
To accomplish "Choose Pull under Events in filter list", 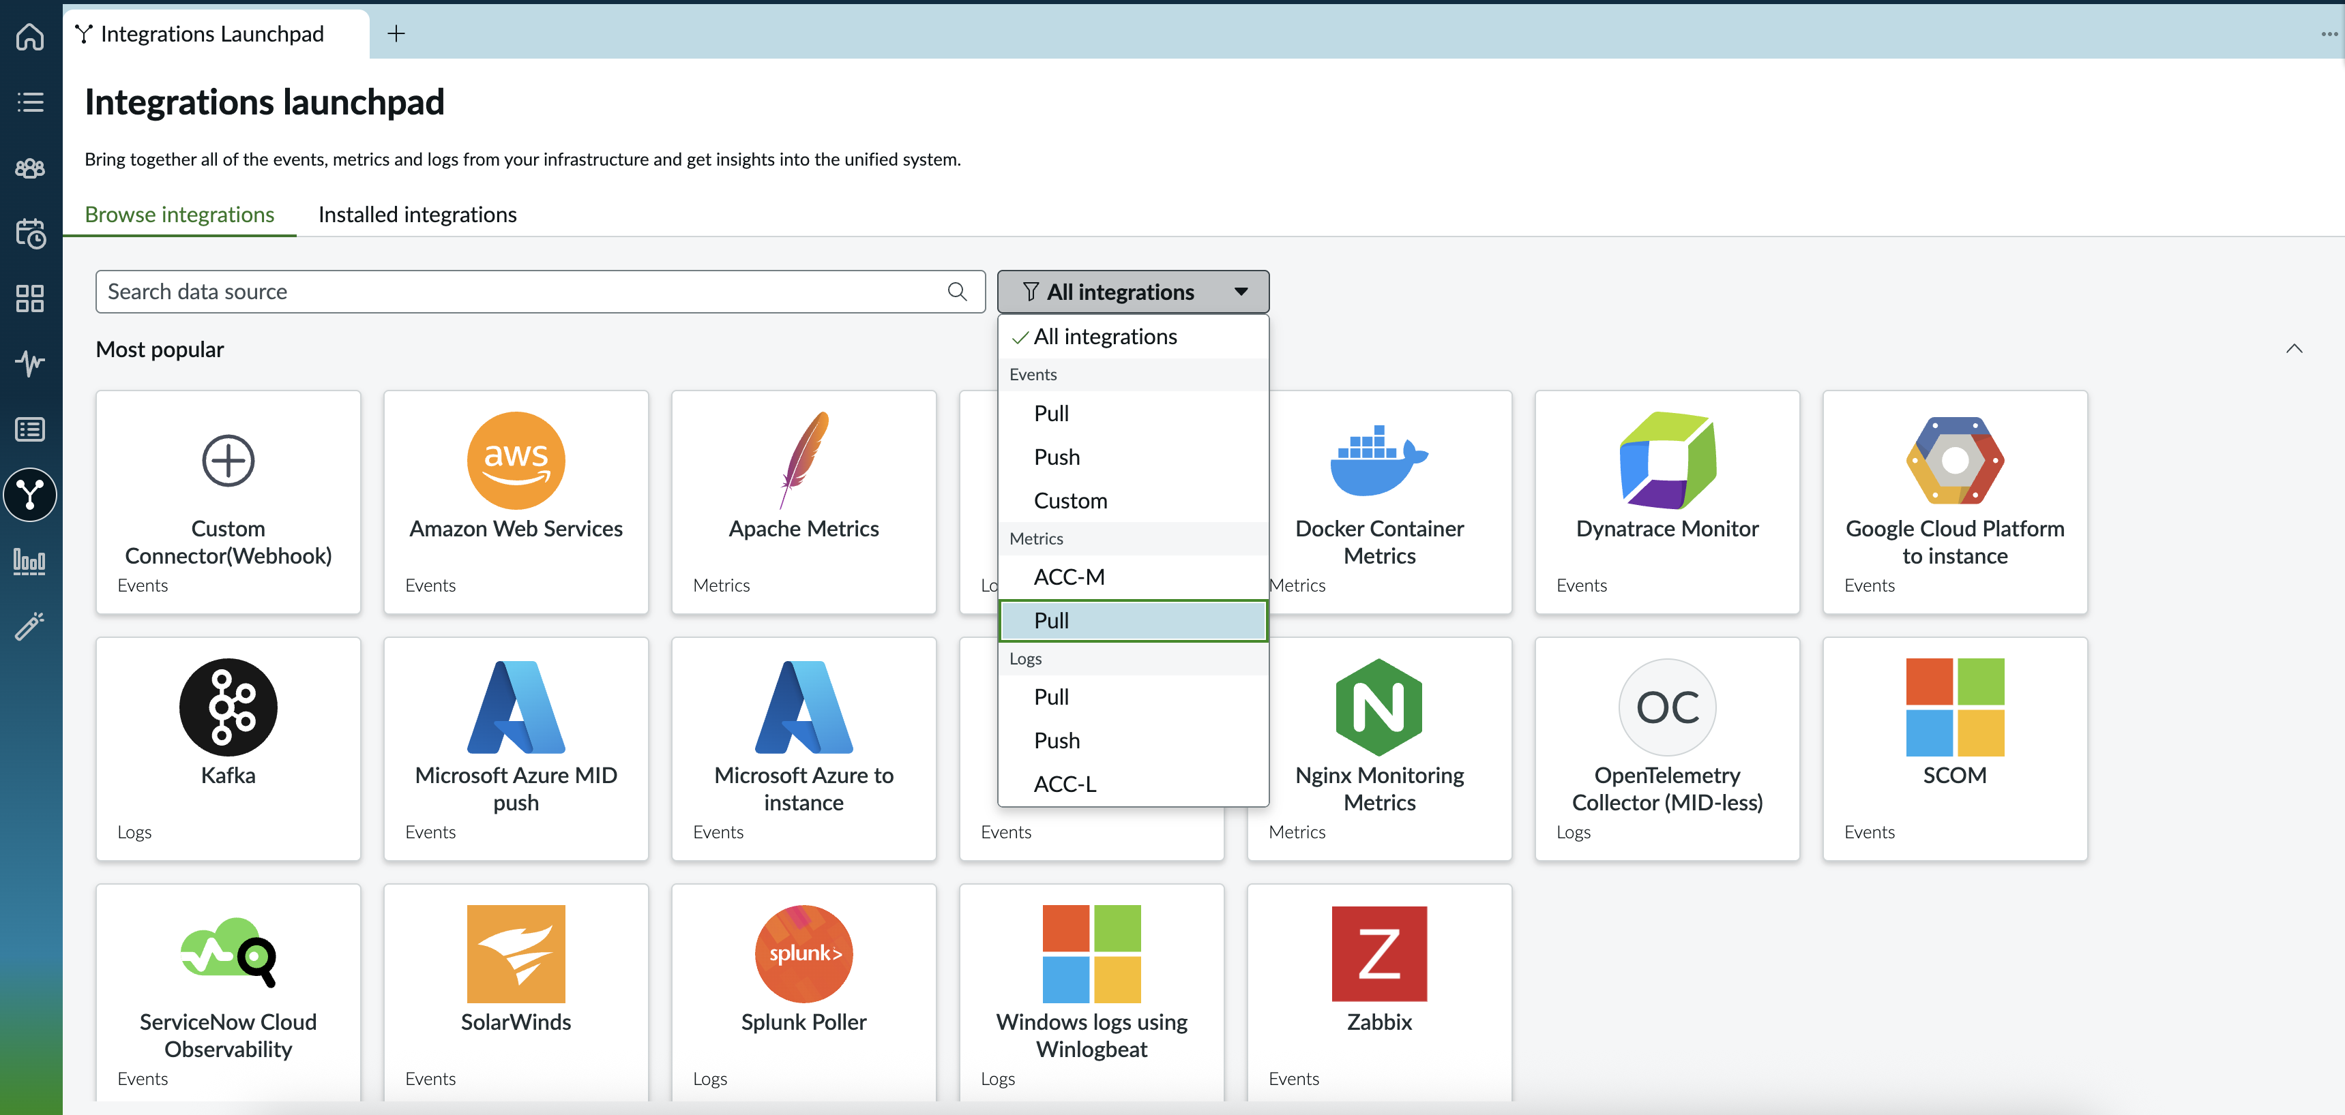I will (1132, 414).
